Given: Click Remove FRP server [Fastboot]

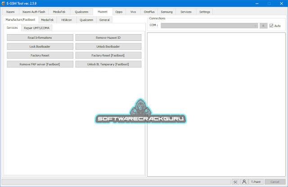Looking at the screenshot, I should tap(40, 64).
